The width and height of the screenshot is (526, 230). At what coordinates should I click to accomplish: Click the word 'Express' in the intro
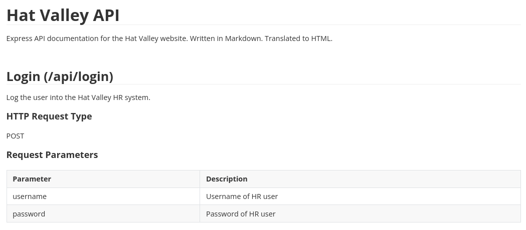(19, 38)
